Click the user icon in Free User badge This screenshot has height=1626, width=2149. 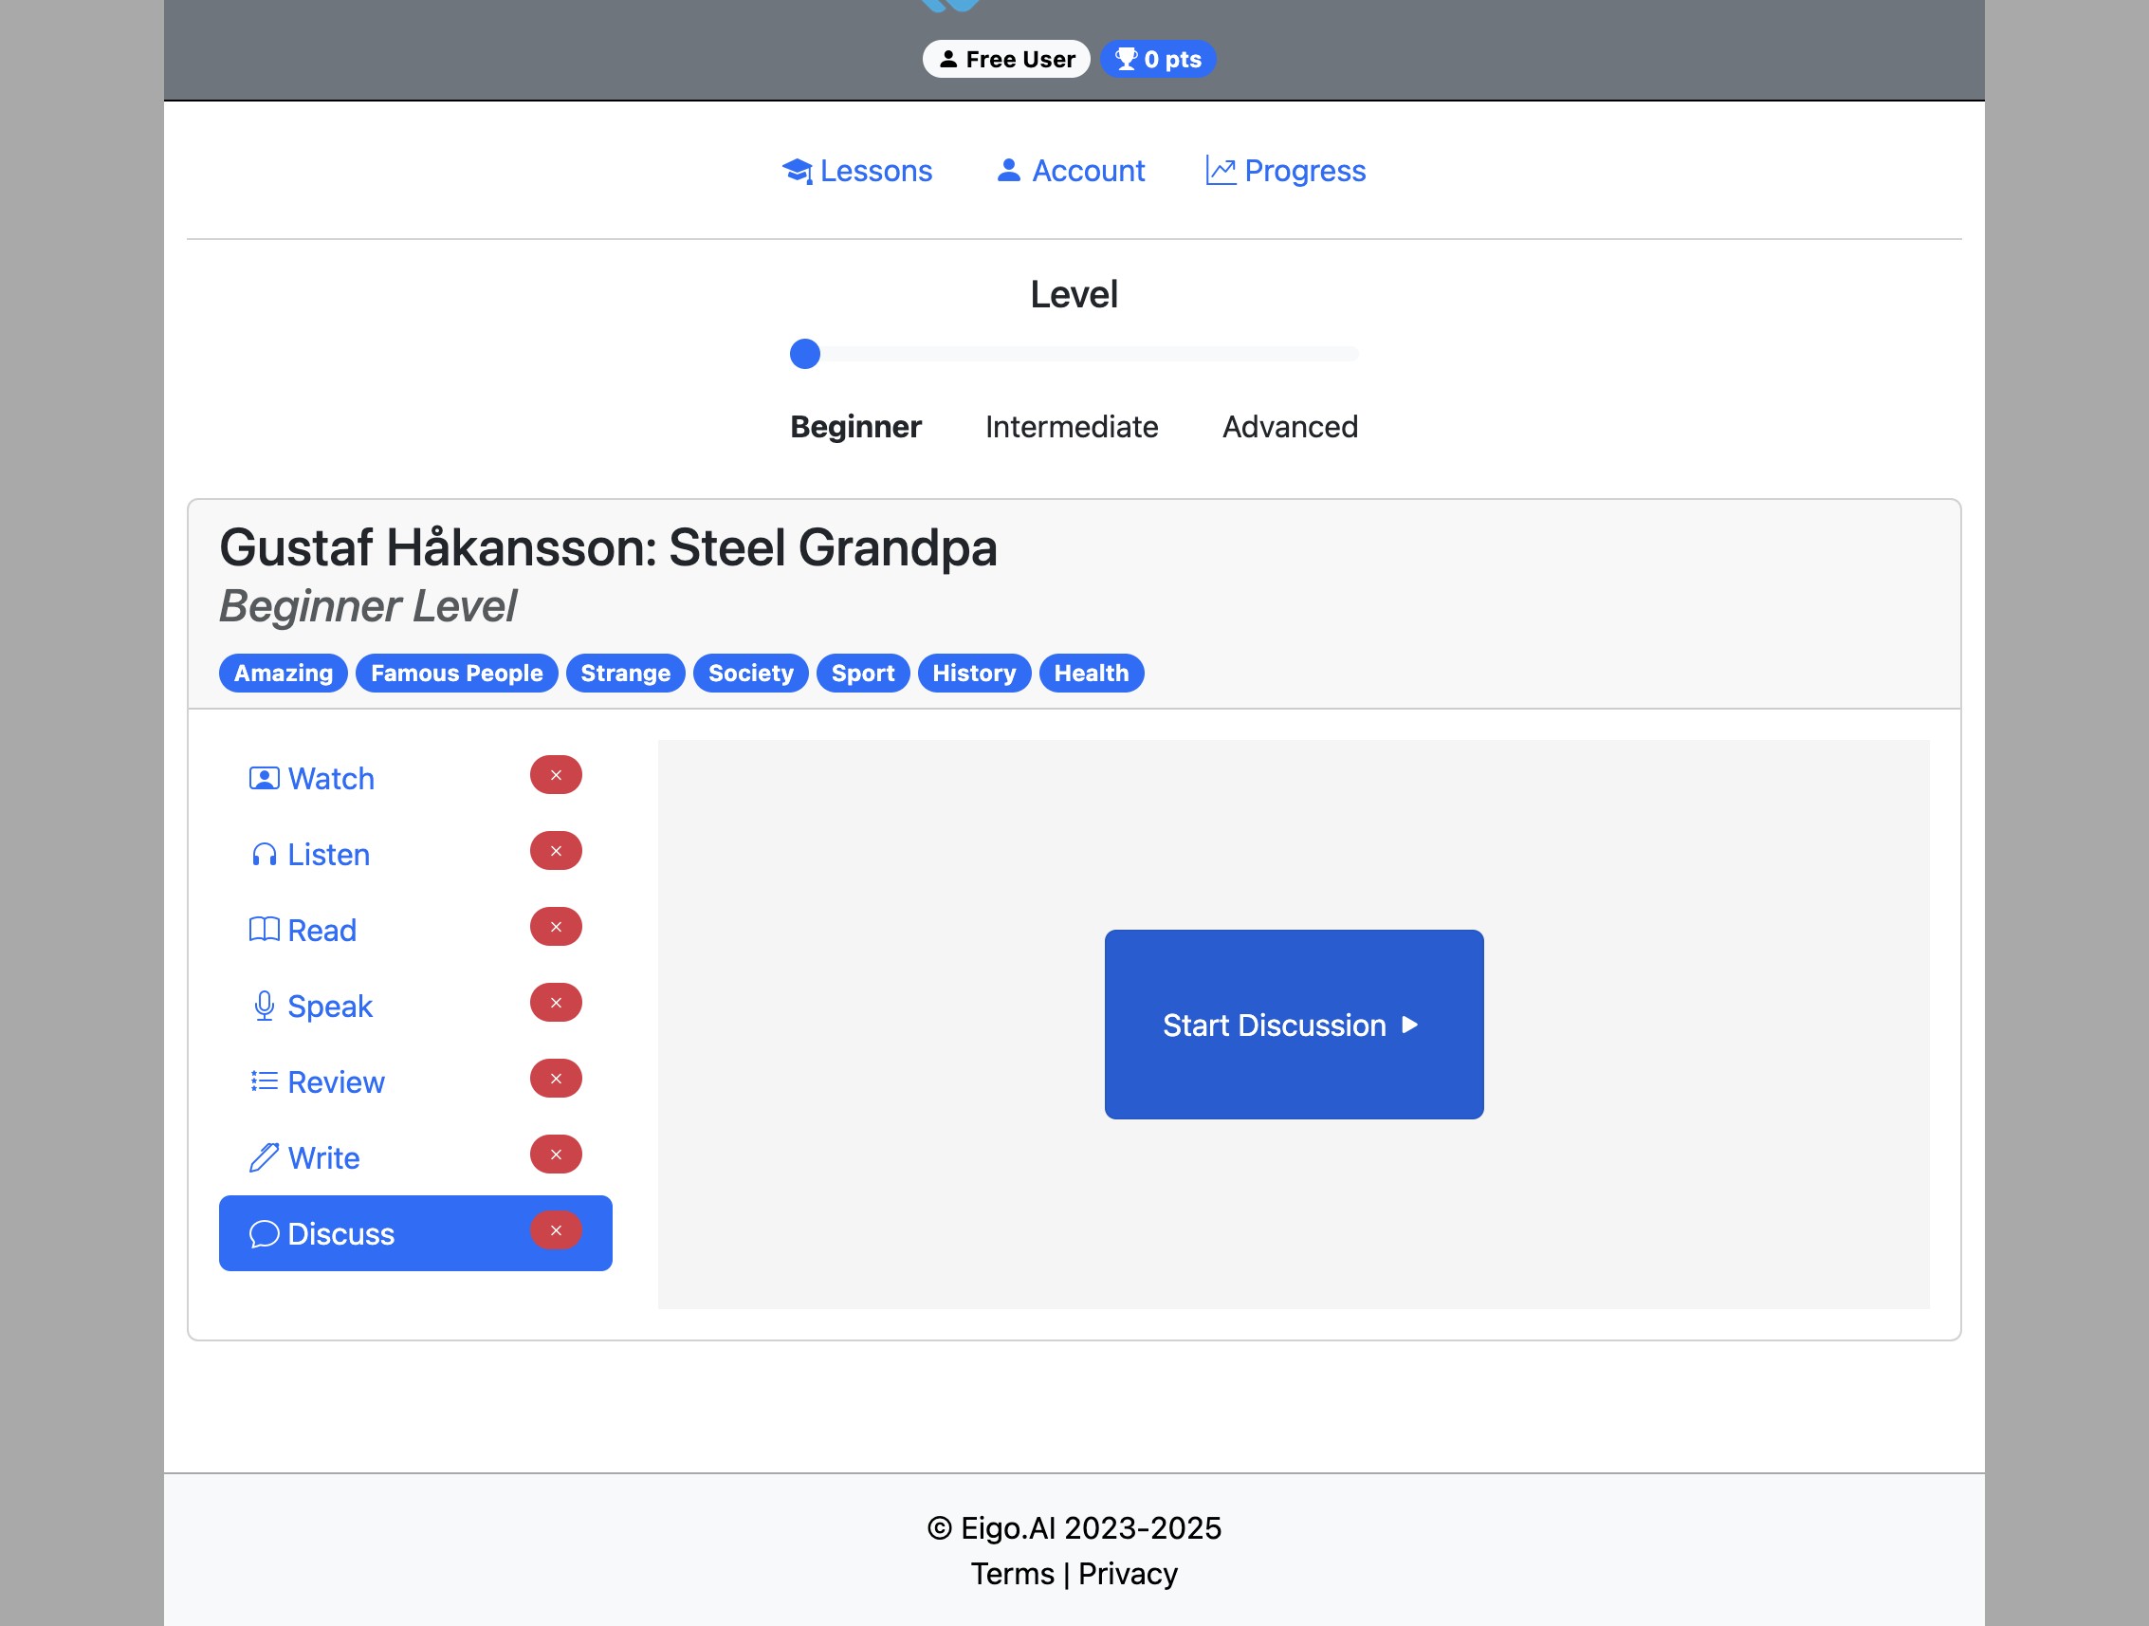coord(948,59)
